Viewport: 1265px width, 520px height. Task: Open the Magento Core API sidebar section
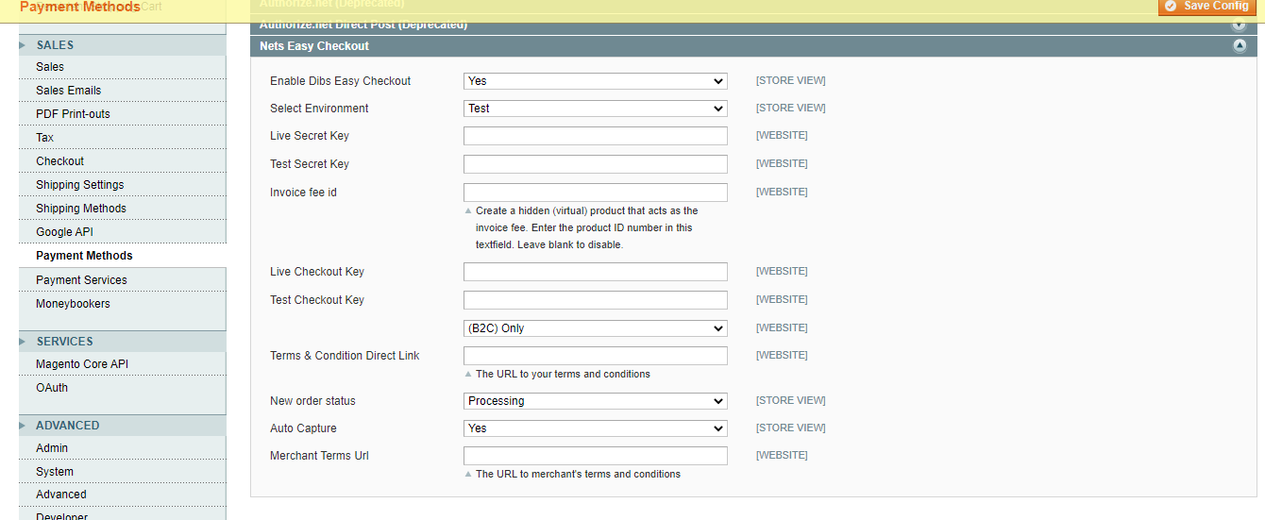pos(123,364)
